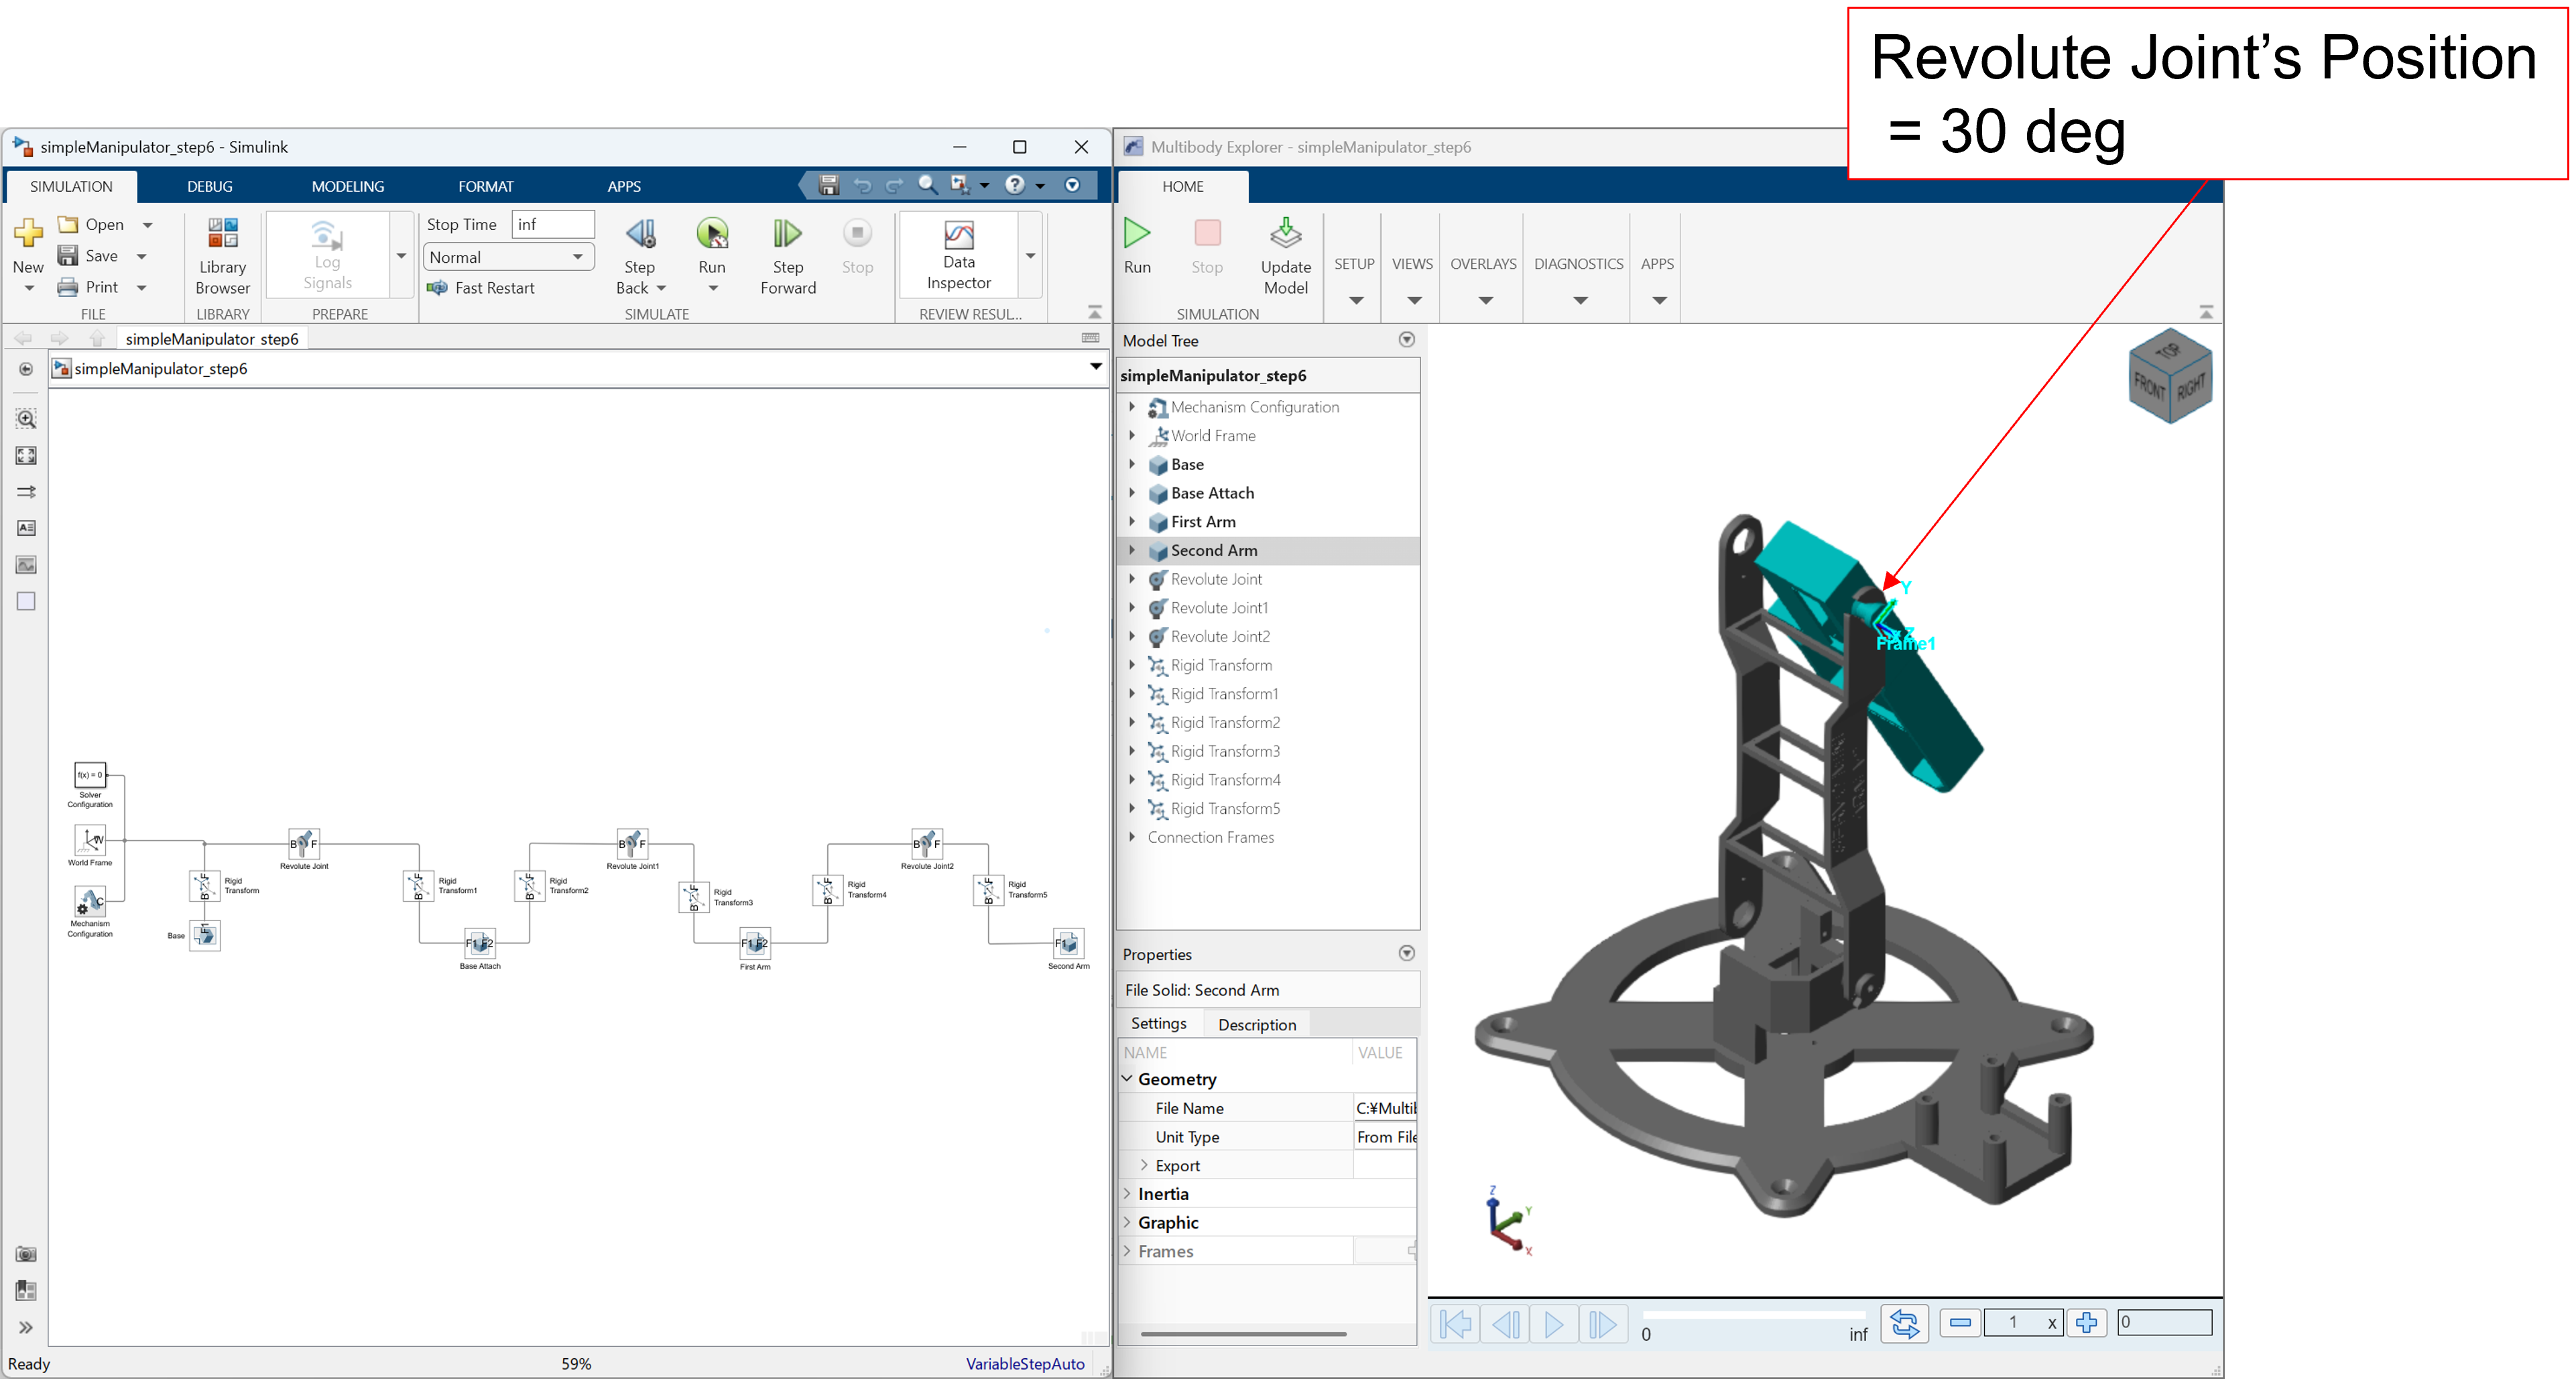Expand the Inertia property group
The width and height of the screenshot is (2576, 1379).
1128,1194
